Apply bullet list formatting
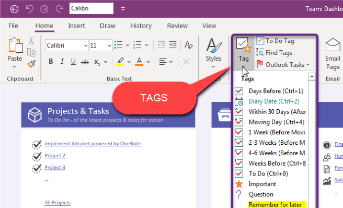343x208 pixels. [x=119, y=45]
